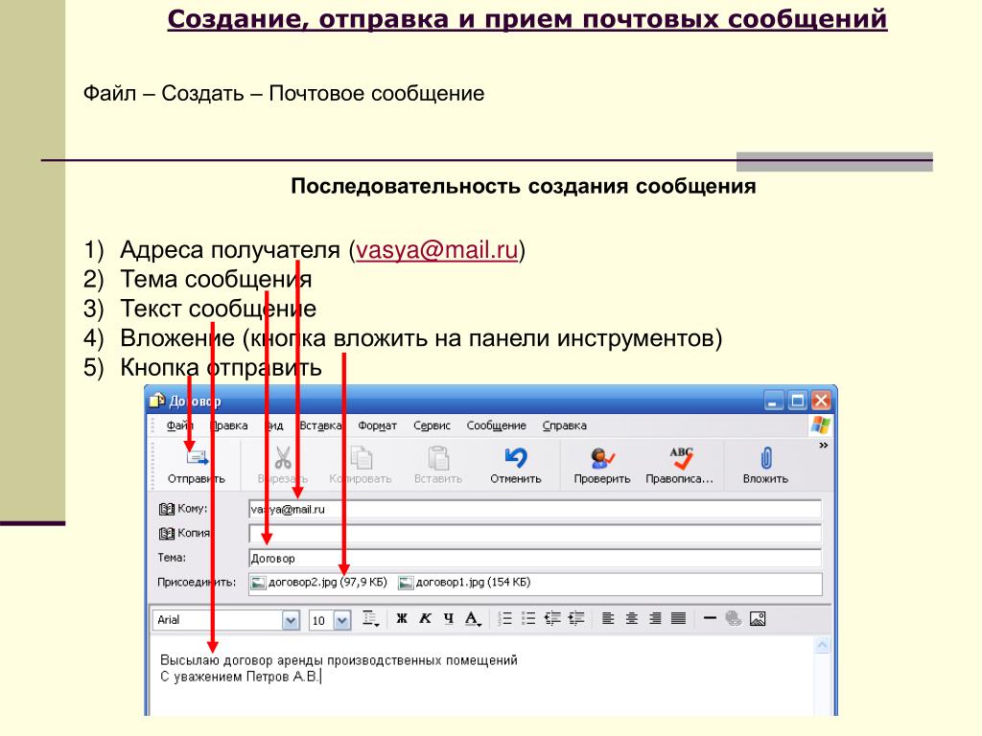
Task: Close the Договор message window
Action: click(x=821, y=401)
